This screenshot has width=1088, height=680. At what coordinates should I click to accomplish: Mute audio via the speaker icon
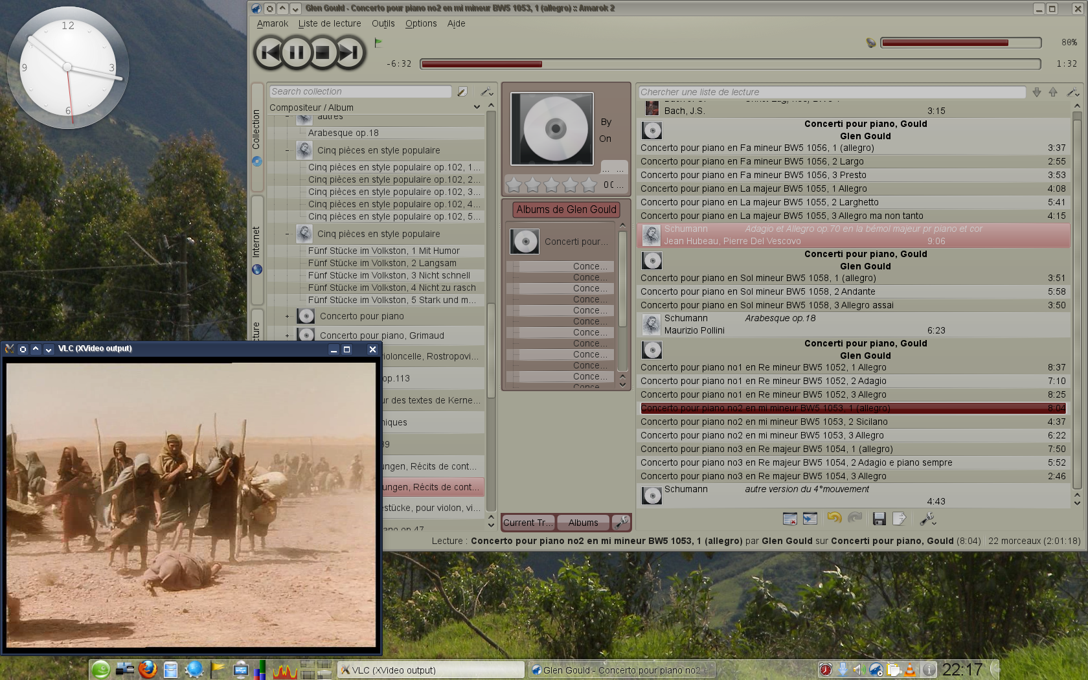click(x=871, y=43)
